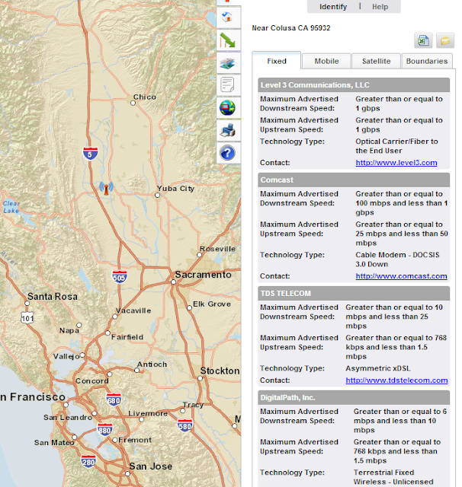Click San Mateo label on map

[53, 442]
